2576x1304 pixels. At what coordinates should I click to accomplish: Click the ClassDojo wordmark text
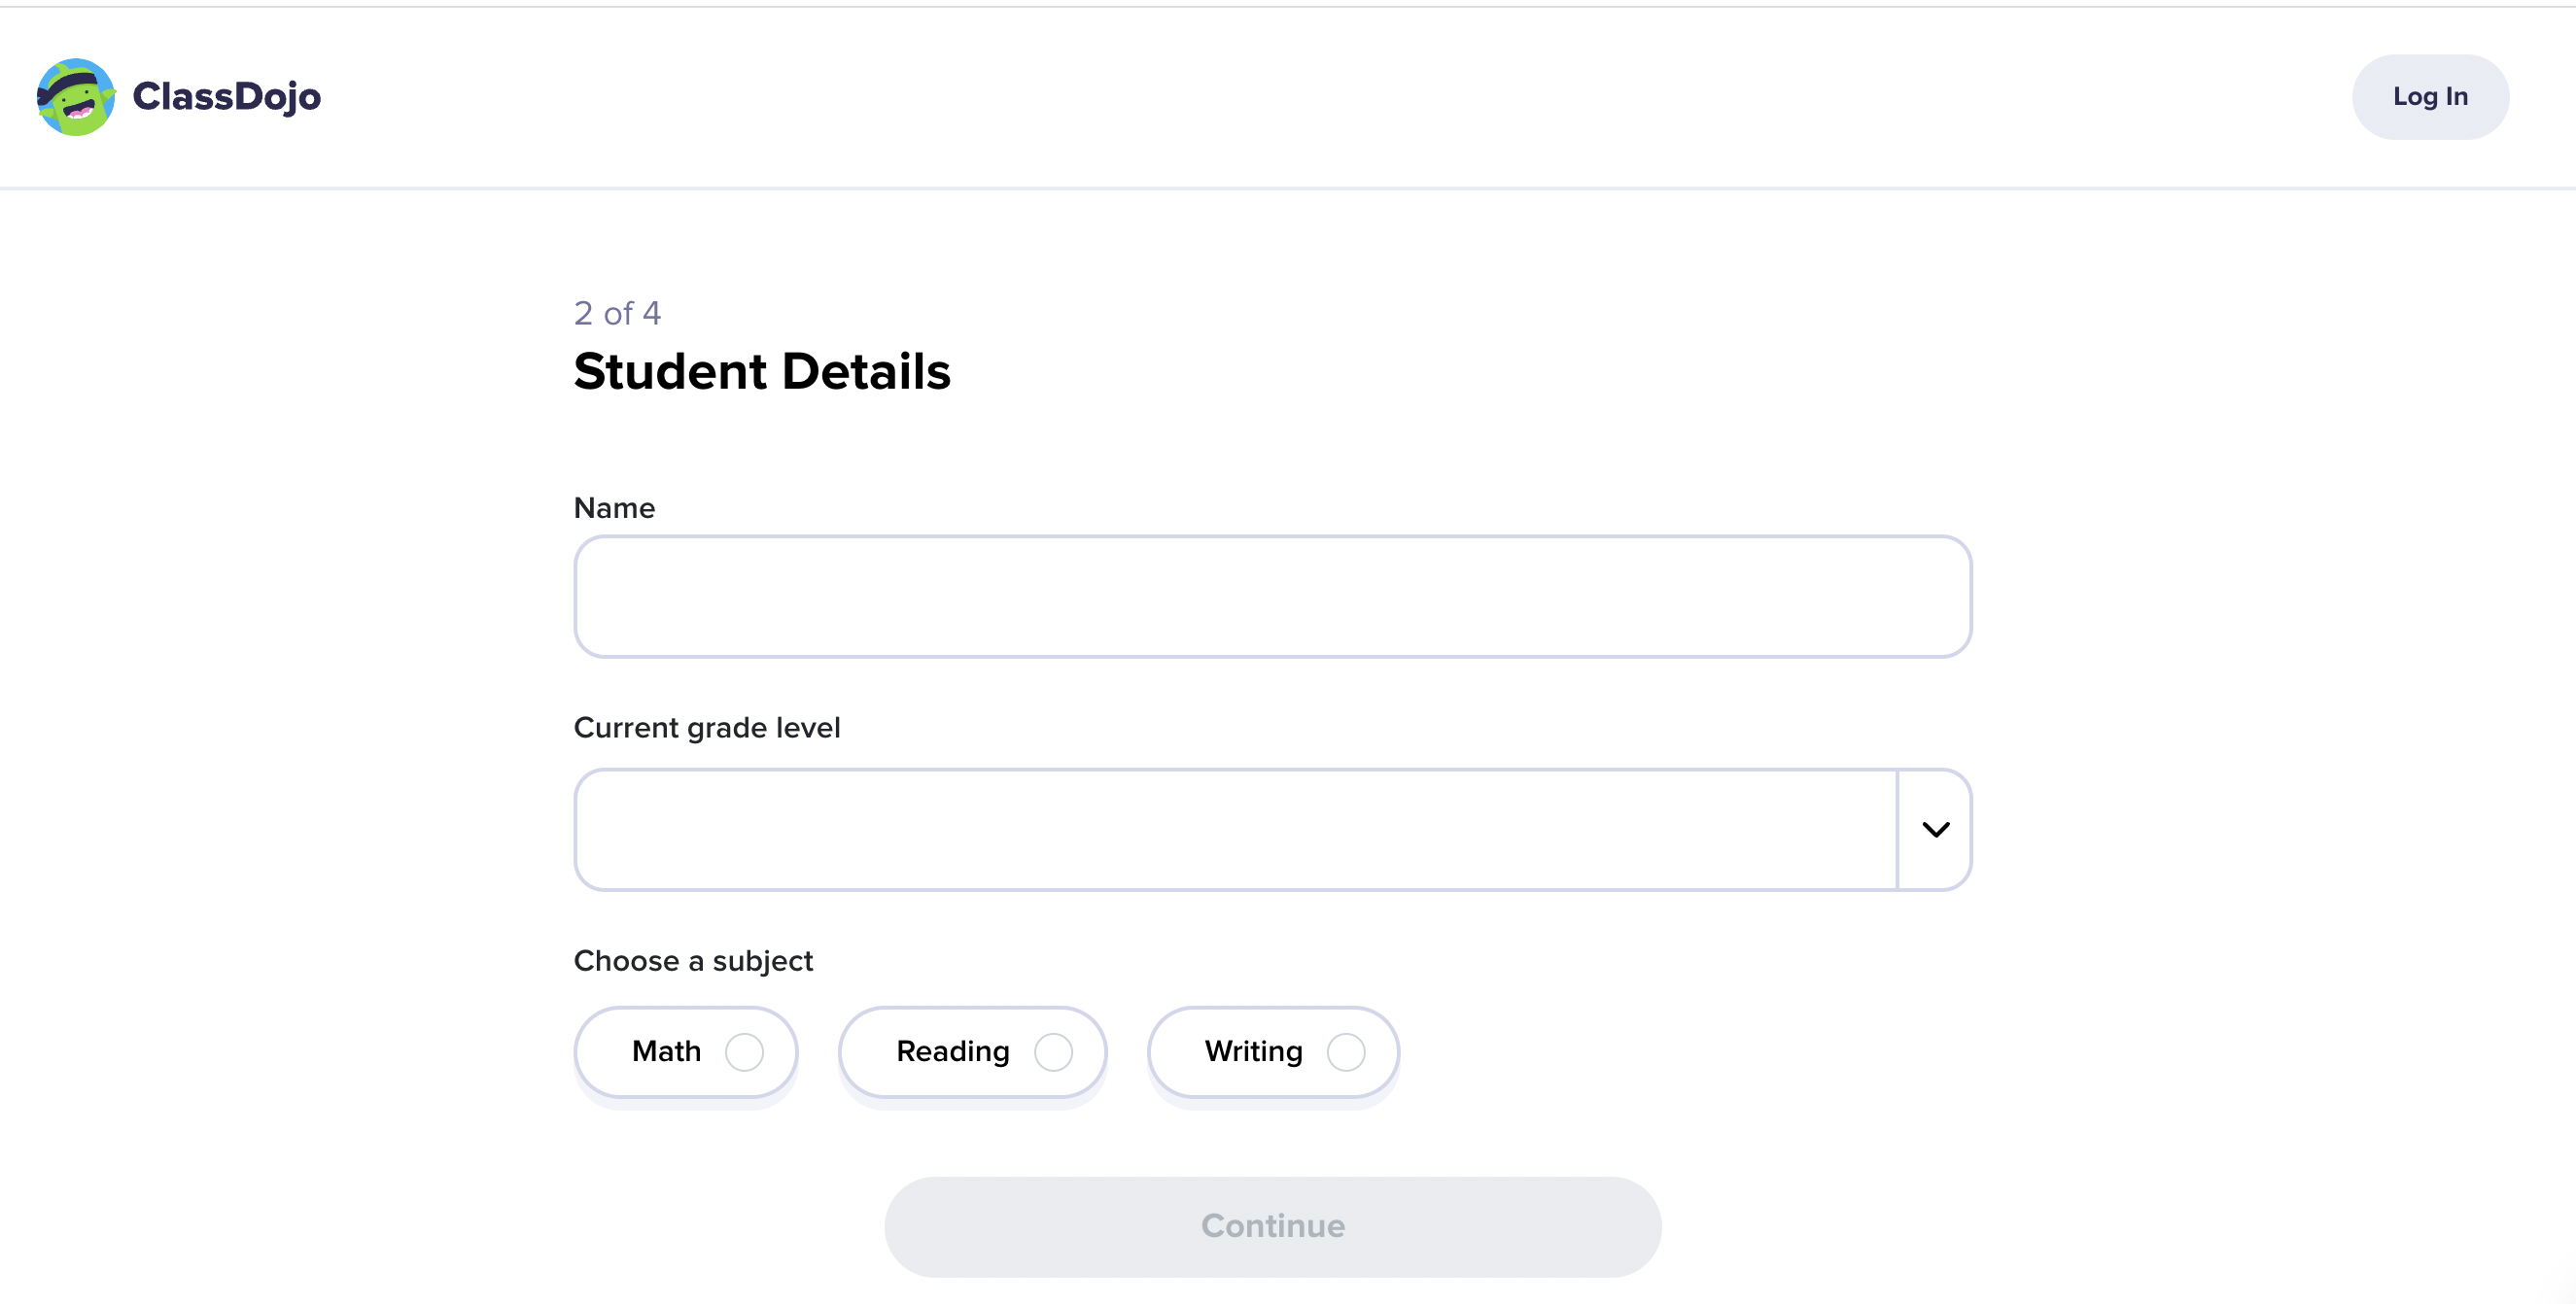pos(226,96)
